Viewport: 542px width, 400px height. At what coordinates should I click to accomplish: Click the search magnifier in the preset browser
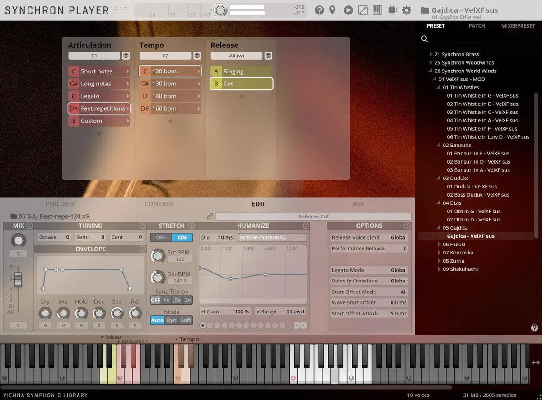(x=424, y=39)
